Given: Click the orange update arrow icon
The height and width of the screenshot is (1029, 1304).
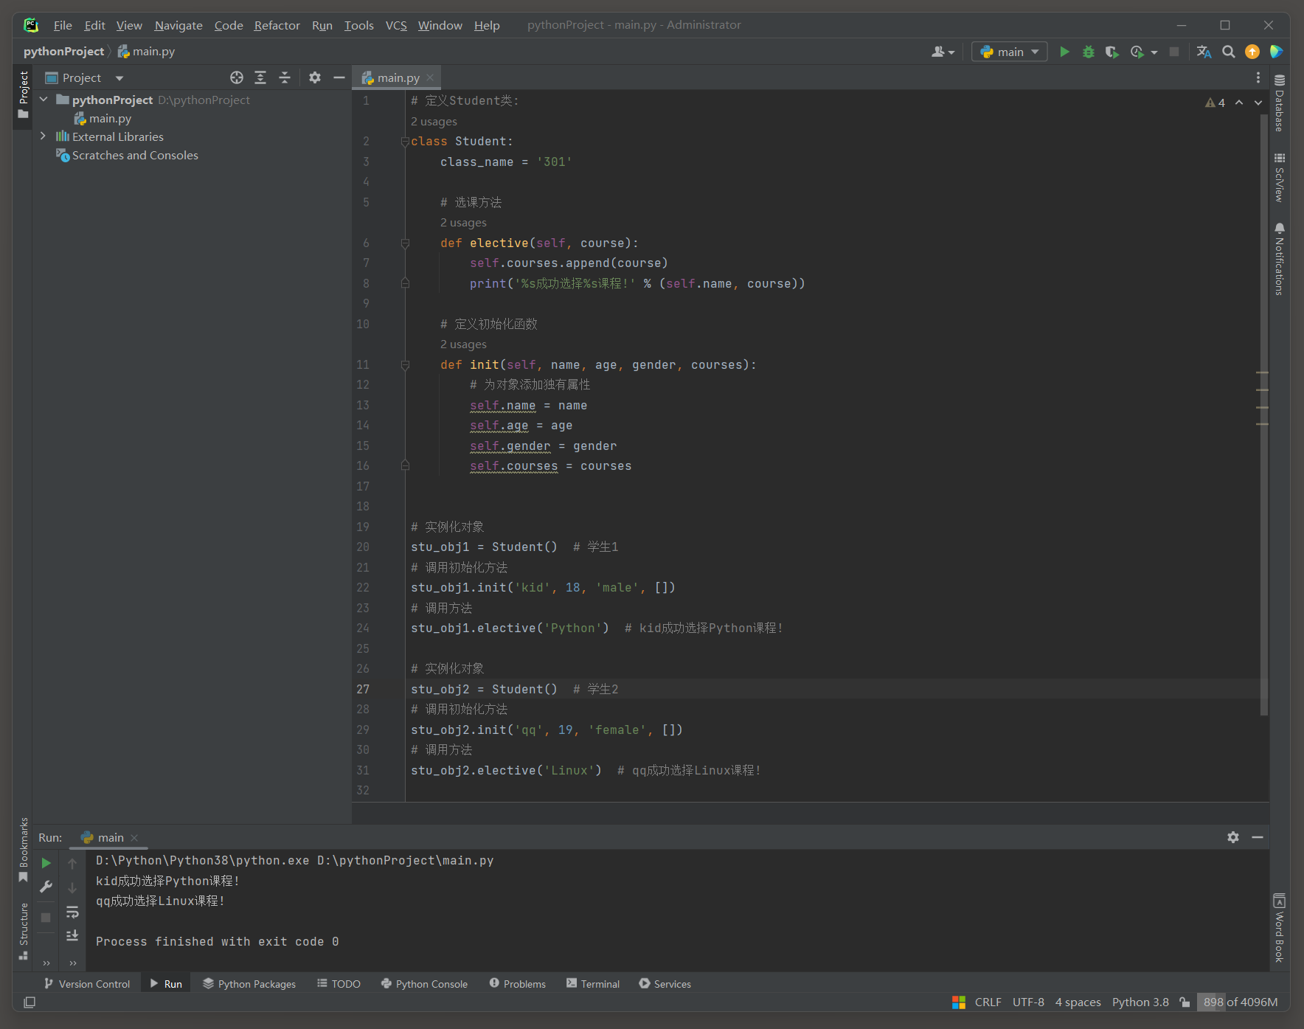Looking at the screenshot, I should pyautogui.click(x=1252, y=52).
